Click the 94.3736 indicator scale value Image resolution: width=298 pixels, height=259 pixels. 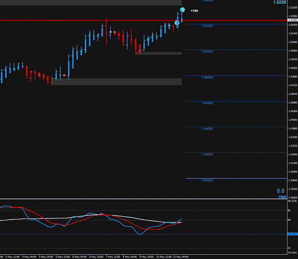click(x=292, y=201)
